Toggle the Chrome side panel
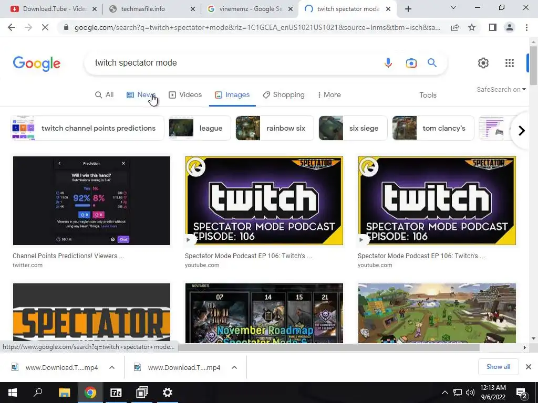Viewport: 538px width, 403px height. tap(493, 27)
